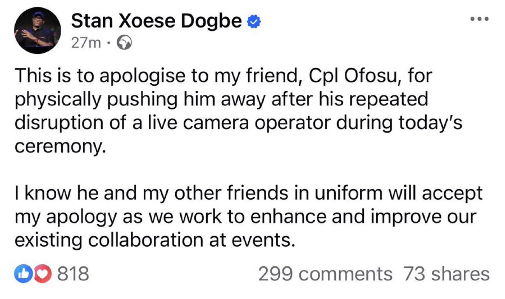The height and width of the screenshot is (299, 505).
Task: View the 73 shares
Action: (446, 274)
